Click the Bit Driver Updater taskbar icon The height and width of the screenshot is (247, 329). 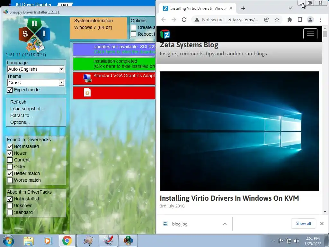click(x=108, y=241)
